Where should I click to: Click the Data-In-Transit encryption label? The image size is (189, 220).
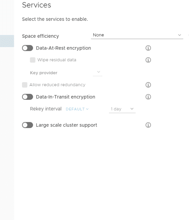click(x=65, y=97)
